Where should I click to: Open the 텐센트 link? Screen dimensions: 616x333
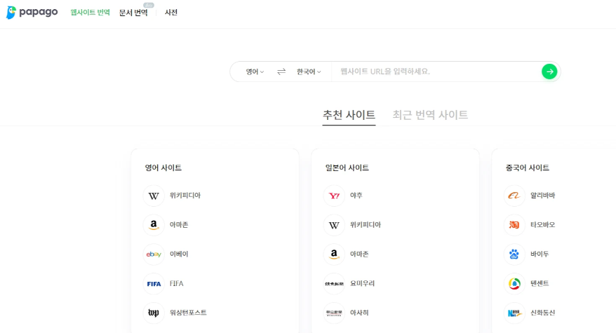pos(540,283)
